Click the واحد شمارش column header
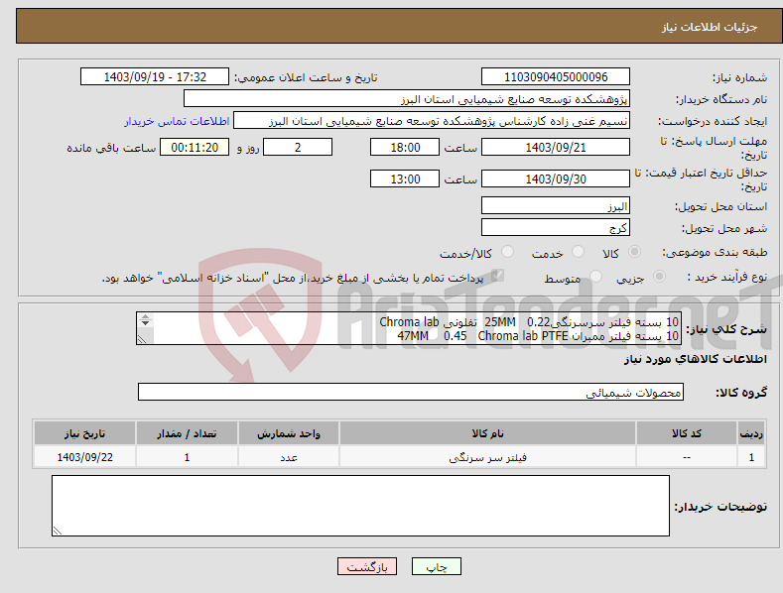The height and width of the screenshot is (593, 783). 289,433
